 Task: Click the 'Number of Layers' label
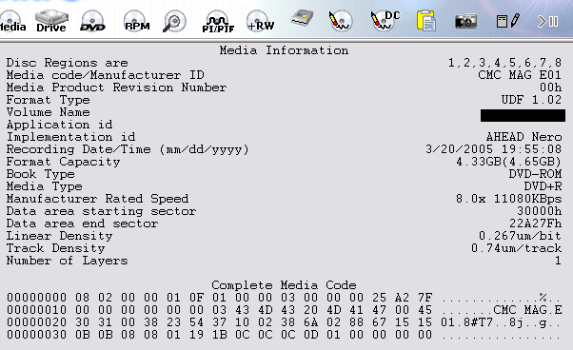point(68,261)
